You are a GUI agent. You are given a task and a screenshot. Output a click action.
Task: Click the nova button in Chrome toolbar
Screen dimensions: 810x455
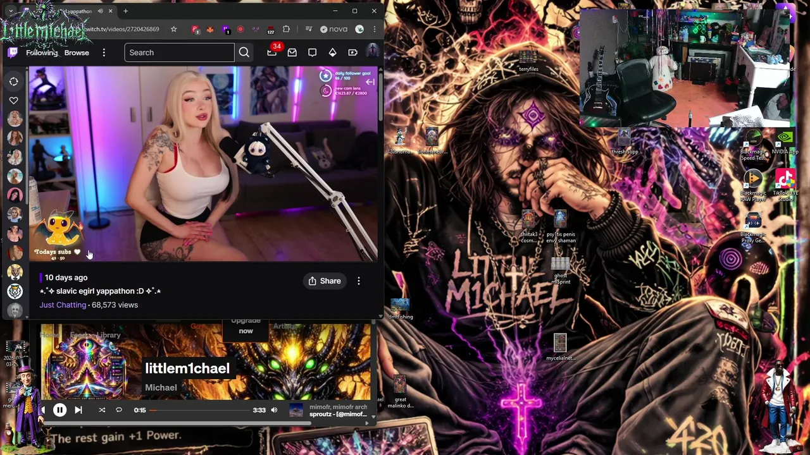click(333, 29)
